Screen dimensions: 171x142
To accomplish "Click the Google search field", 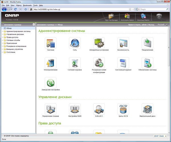I will [x=153, y=9].
